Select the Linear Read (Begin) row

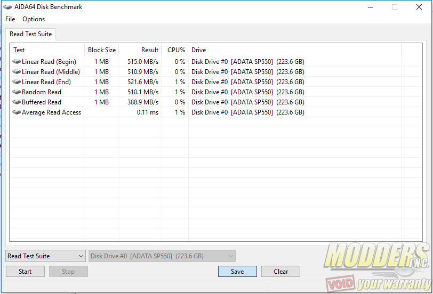[x=216, y=61]
